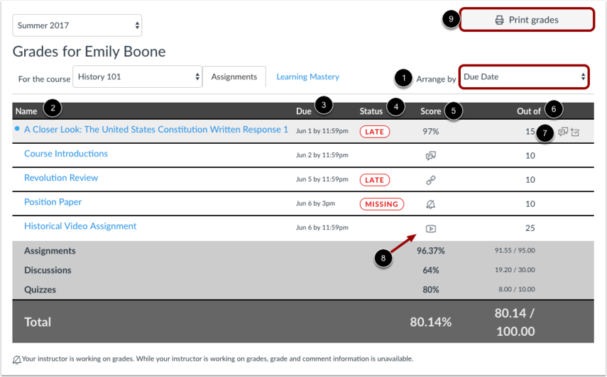Image resolution: width=607 pixels, height=377 pixels.
Task: Open the Position Paper assignment link
Action: point(53,202)
